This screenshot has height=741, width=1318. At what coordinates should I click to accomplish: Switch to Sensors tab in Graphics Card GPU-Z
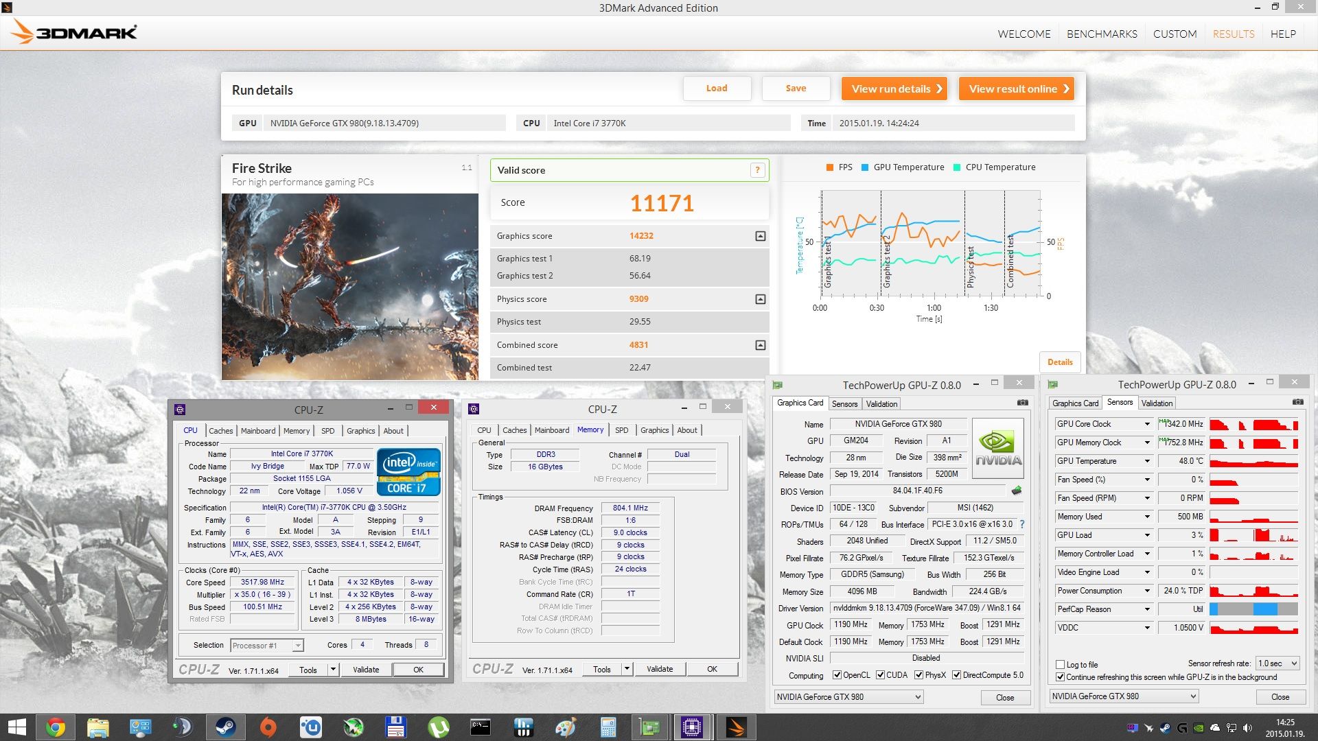[844, 404]
